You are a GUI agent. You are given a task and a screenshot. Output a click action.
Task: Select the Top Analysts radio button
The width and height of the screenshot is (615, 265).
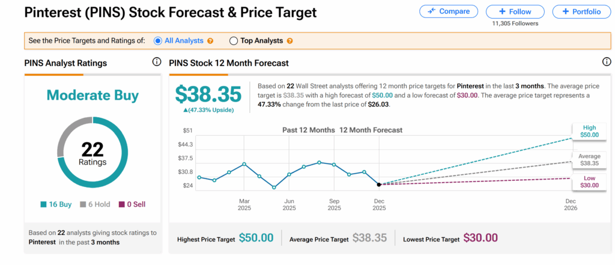234,41
